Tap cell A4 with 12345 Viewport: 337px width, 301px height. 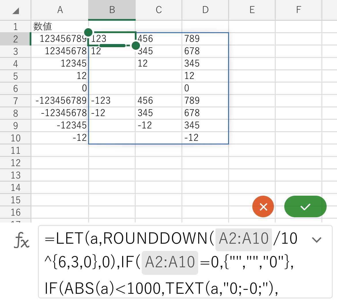60,64
